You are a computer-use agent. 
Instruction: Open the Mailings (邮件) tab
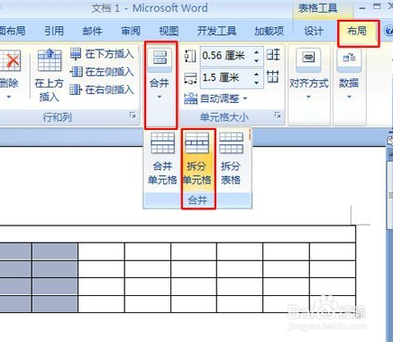pyautogui.click(x=92, y=31)
